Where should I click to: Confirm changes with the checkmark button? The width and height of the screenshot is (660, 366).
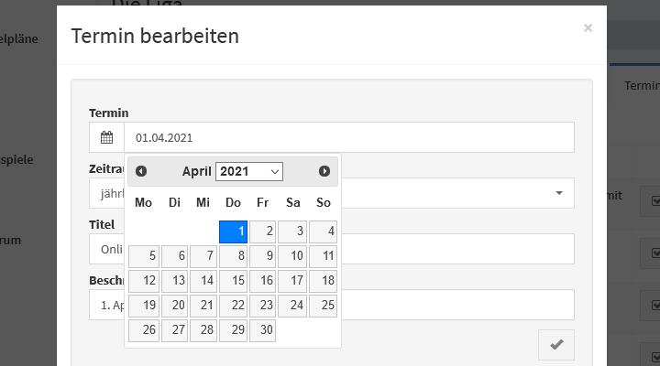click(556, 345)
